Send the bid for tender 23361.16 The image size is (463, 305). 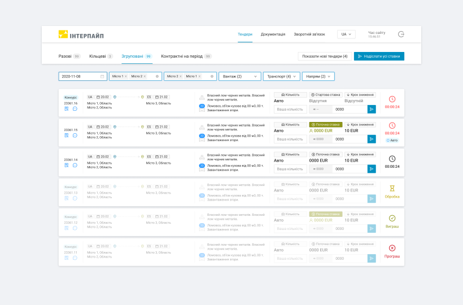coord(371,109)
